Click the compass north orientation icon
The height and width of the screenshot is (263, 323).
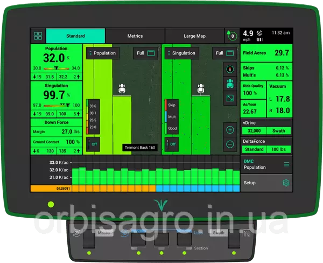tap(230, 70)
